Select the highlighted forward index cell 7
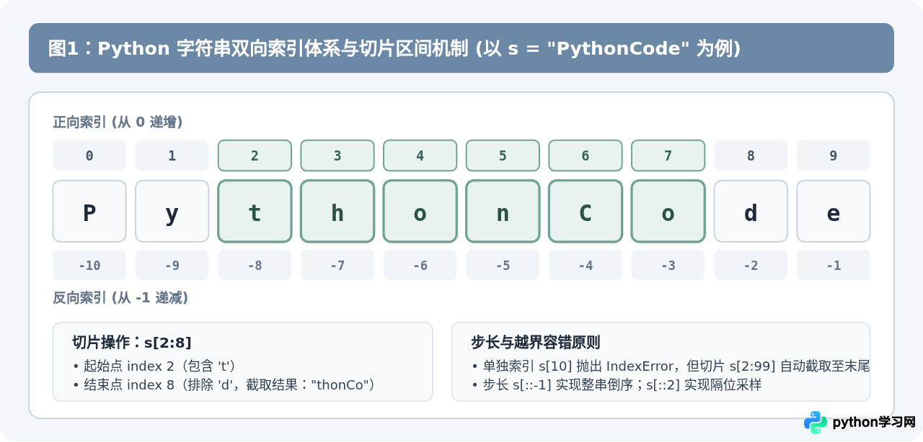Viewport: 923px width, 442px height. [x=668, y=155]
